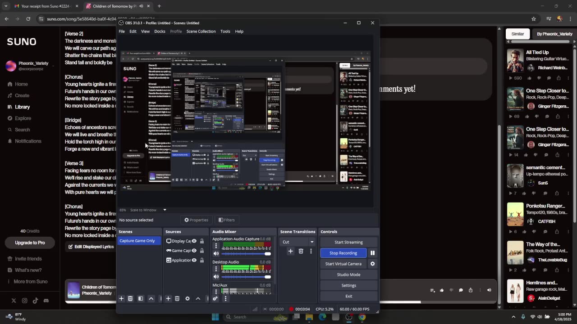Open the OBS Edit menu
Viewport: 577px width, 324px height.
[133, 31]
